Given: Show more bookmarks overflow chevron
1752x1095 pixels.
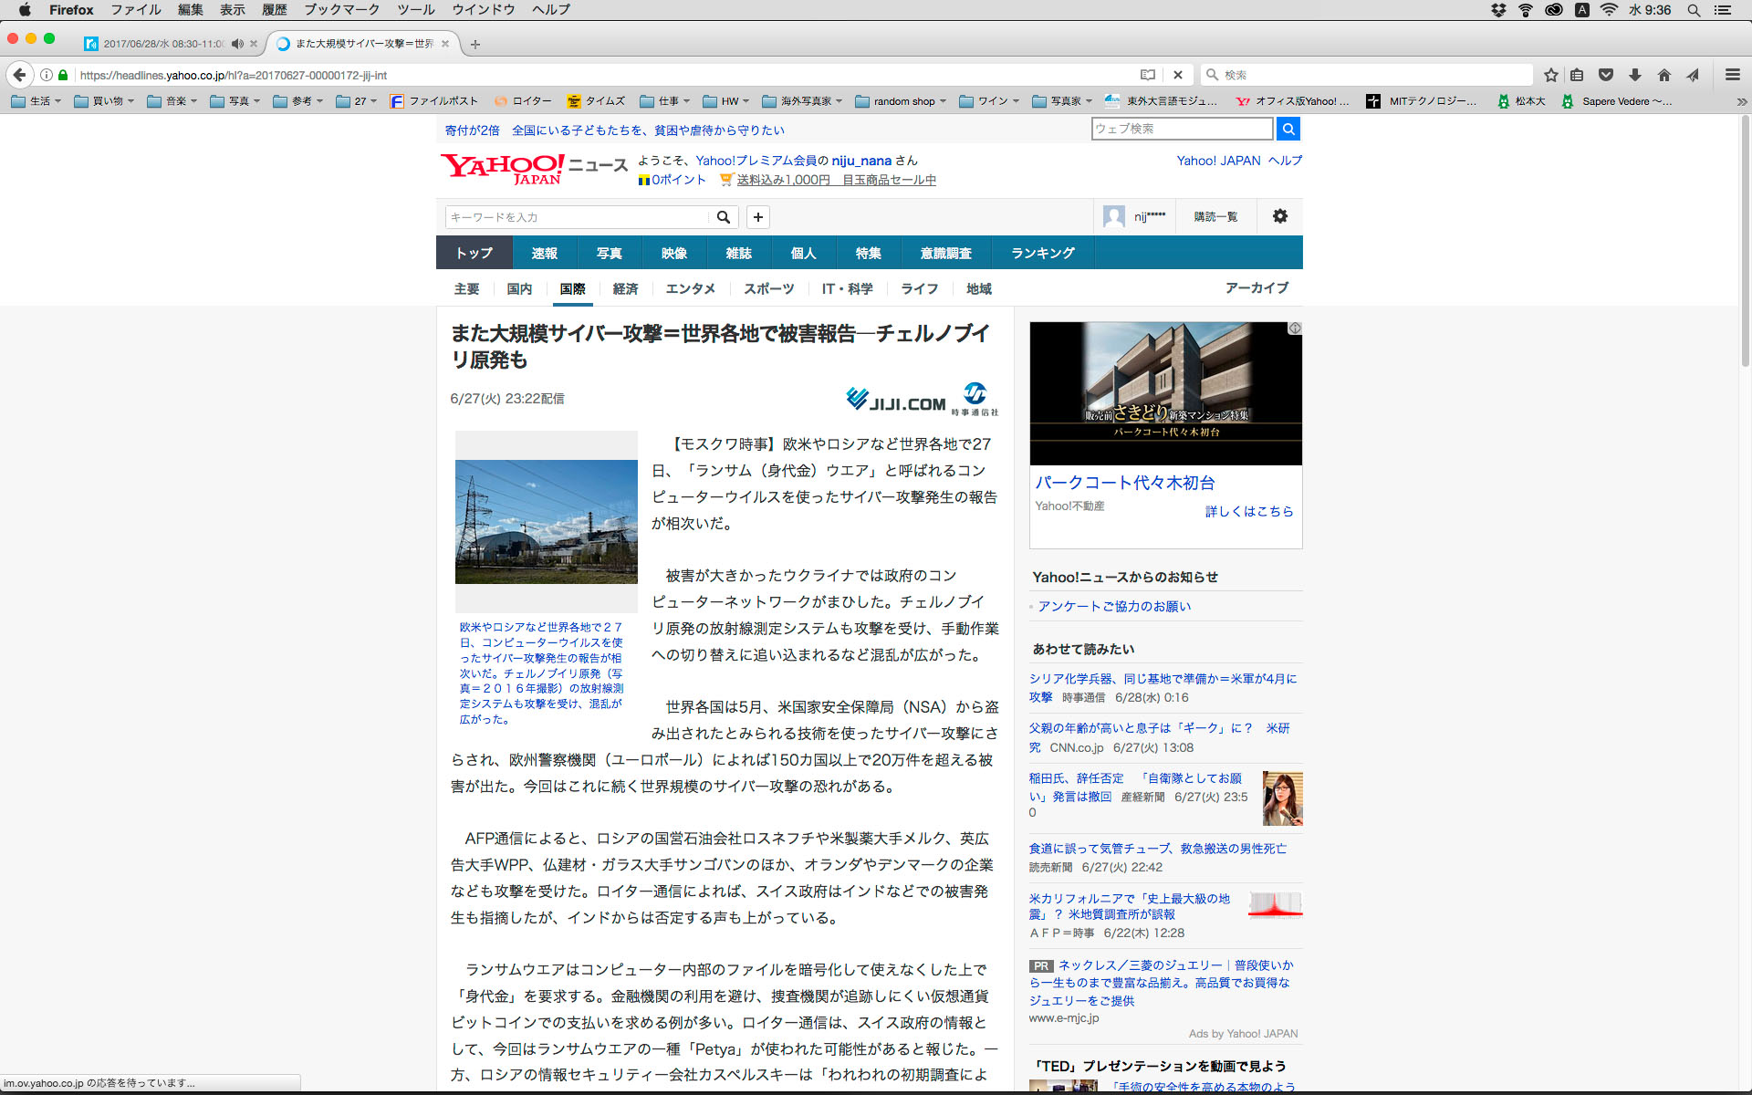Looking at the screenshot, I should [x=1741, y=101].
